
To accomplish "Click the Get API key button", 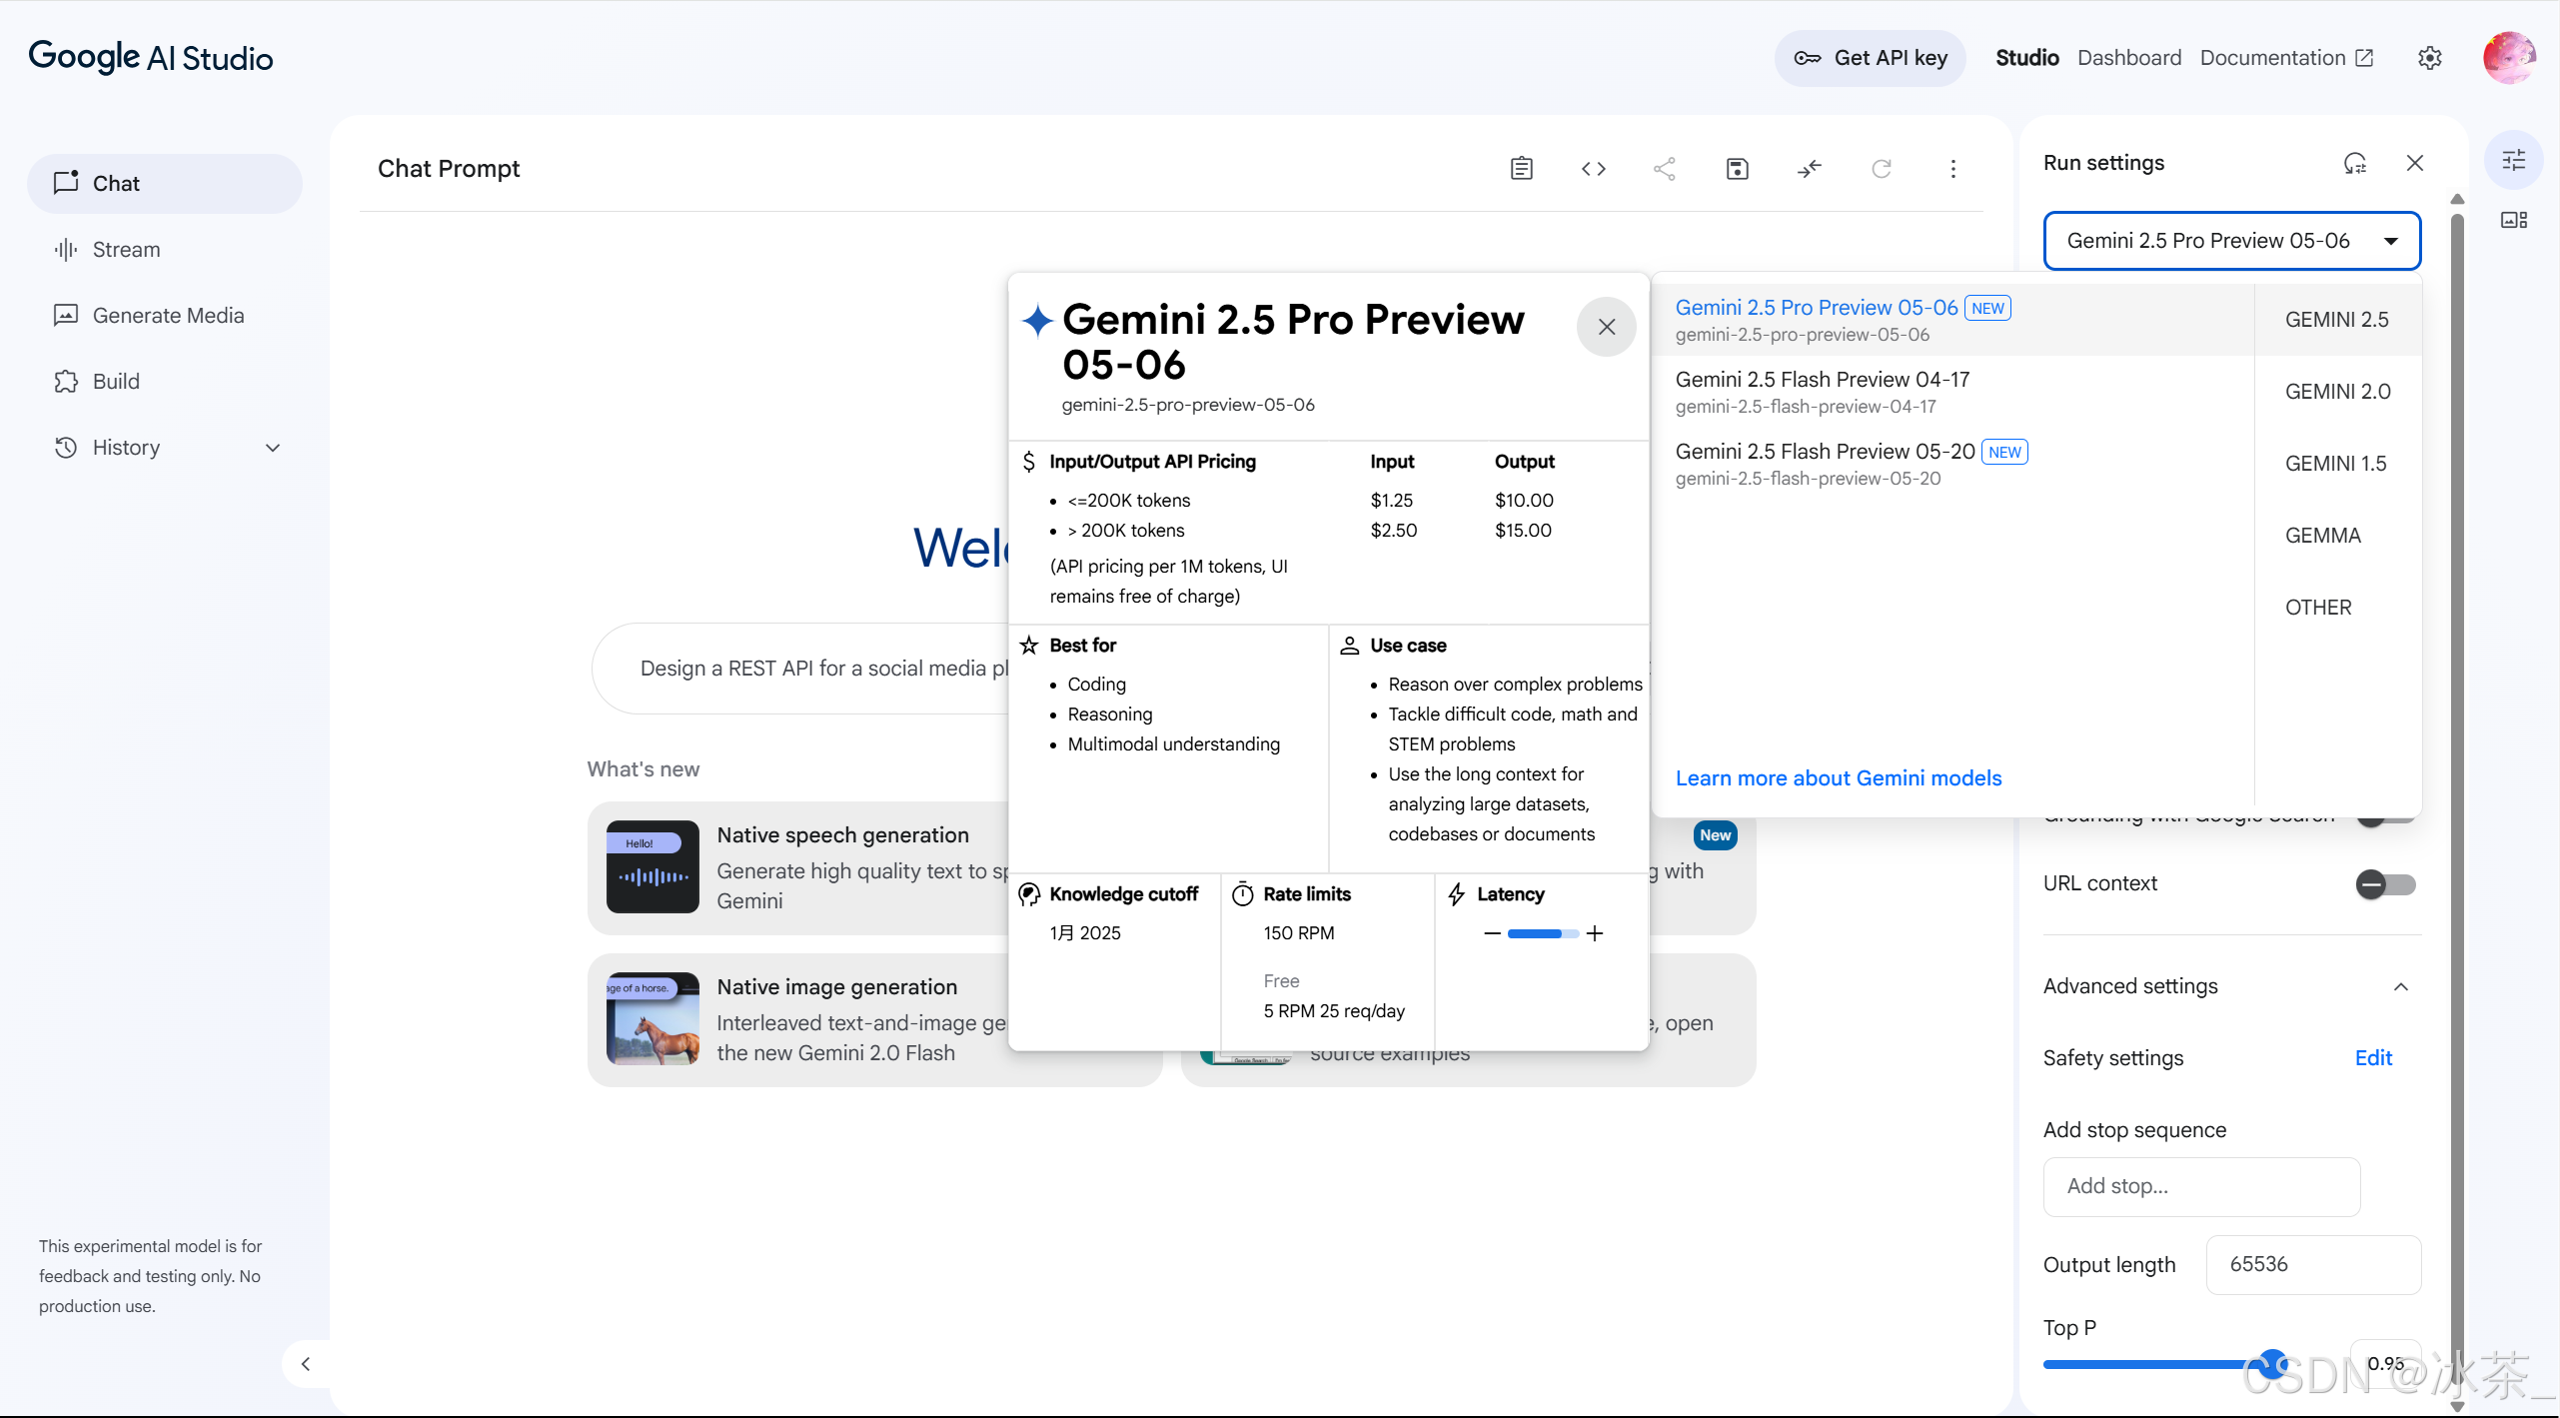I will (1871, 58).
